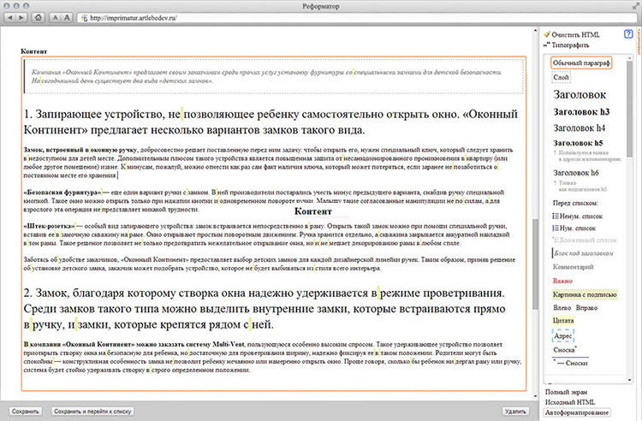The width and height of the screenshot is (642, 421).
Task: Apply the Адрес address style
Action: 563,336
